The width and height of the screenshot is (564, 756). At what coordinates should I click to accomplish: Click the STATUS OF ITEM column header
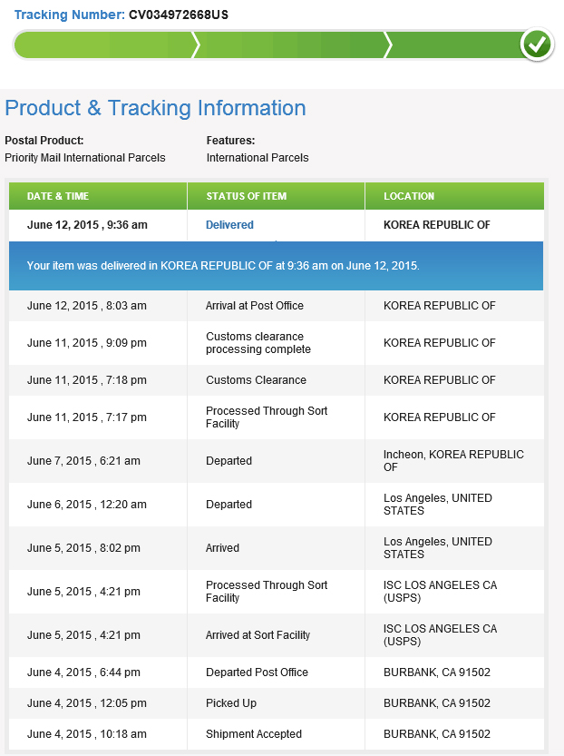click(x=276, y=196)
